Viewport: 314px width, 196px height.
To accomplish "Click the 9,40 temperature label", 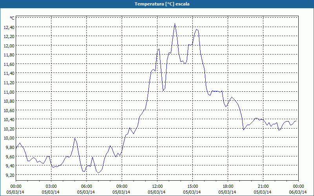I will (x=10, y=166).
